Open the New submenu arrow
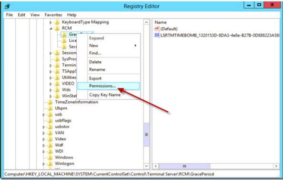 (135, 46)
